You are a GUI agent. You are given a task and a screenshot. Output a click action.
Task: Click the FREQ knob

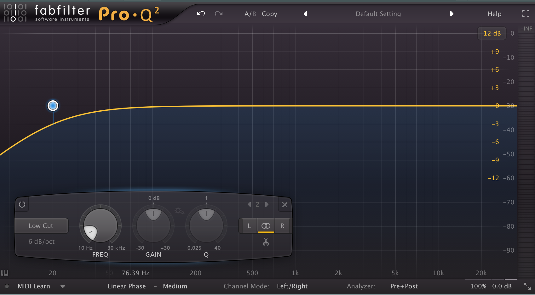pos(100,225)
